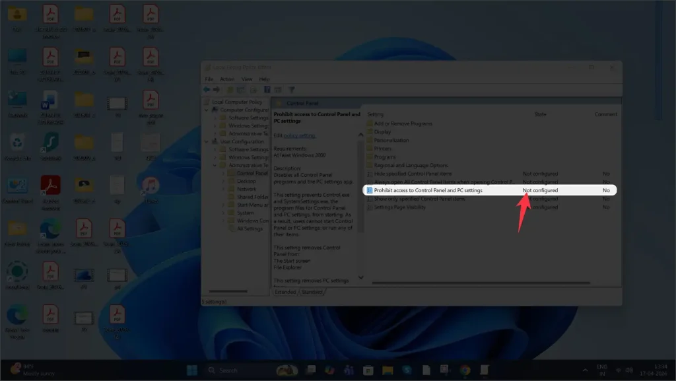Sort by the State column header
This screenshot has height=381, width=676.
click(540, 114)
